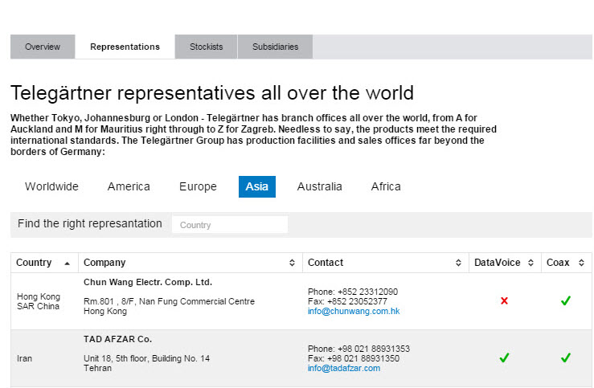Click green Coax checkmark for Hong Kong row
Image resolution: width=594 pixels, height=388 pixels.
coord(566,301)
